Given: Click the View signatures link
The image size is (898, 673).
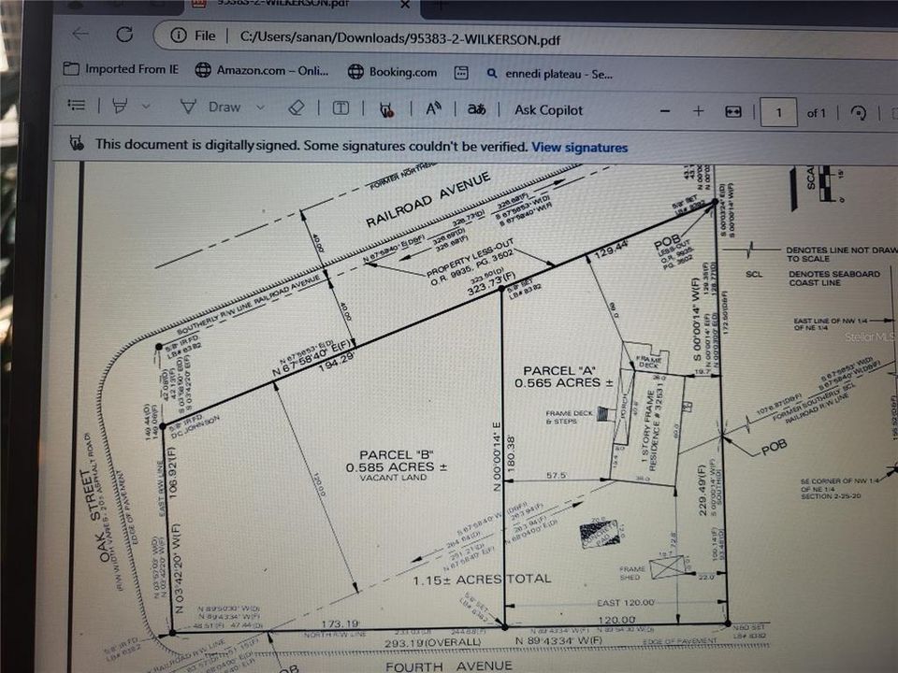Looking at the screenshot, I should pyautogui.click(x=580, y=147).
